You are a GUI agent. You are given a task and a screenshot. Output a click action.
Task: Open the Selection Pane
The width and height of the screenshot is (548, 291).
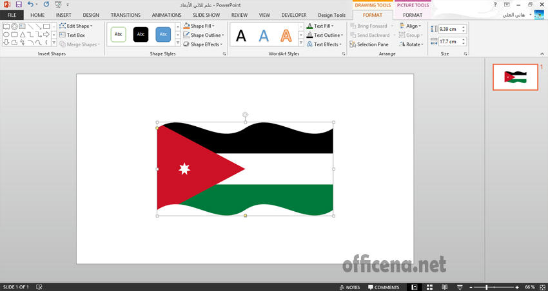(x=369, y=44)
